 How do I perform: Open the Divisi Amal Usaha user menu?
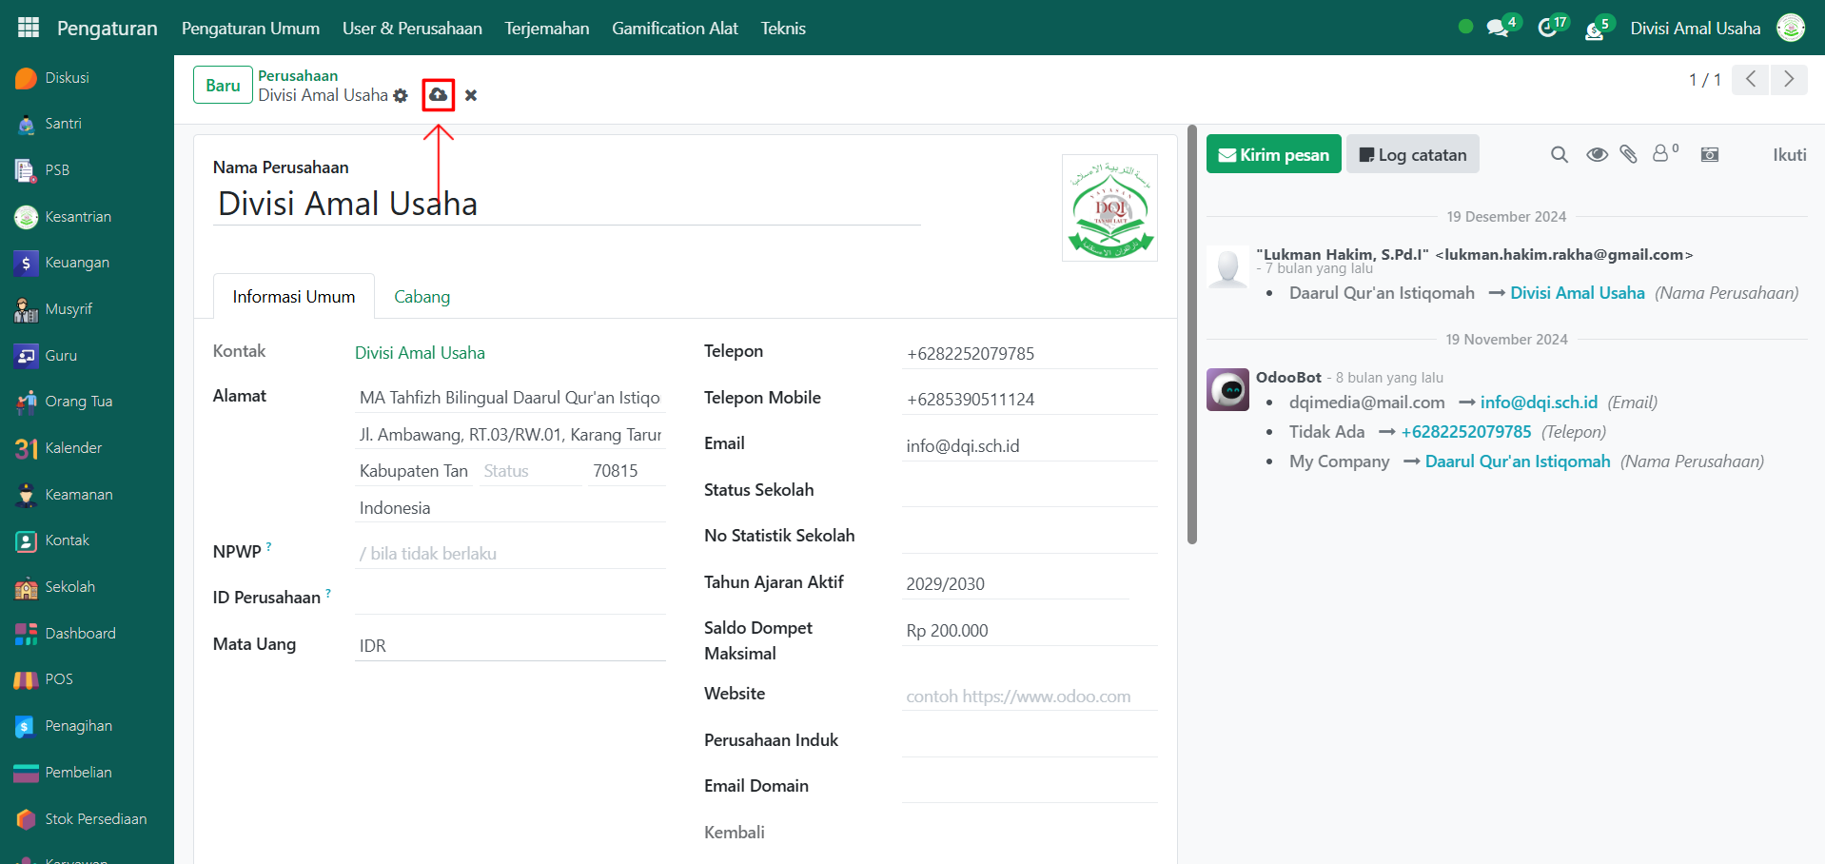coord(1695,29)
